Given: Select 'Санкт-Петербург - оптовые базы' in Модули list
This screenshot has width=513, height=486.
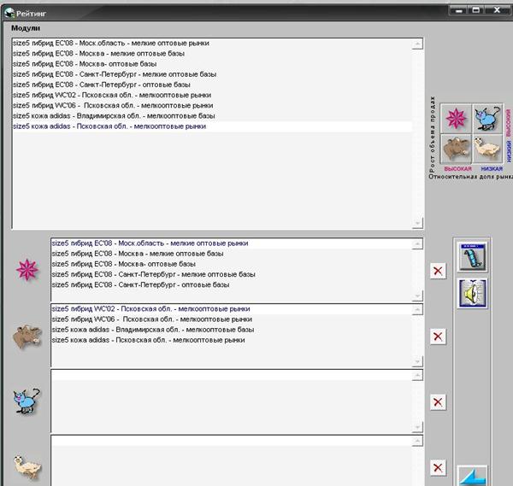Looking at the screenshot, I should coord(212,85).
